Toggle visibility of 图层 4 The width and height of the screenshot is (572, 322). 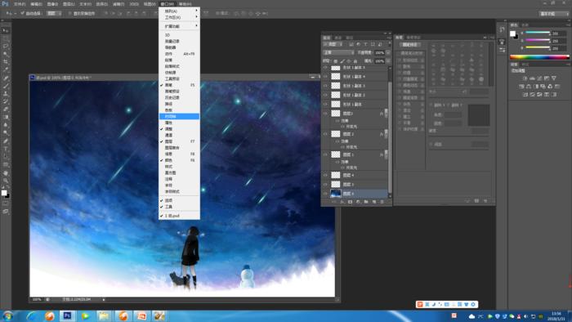pyautogui.click(x=325, y=176)
